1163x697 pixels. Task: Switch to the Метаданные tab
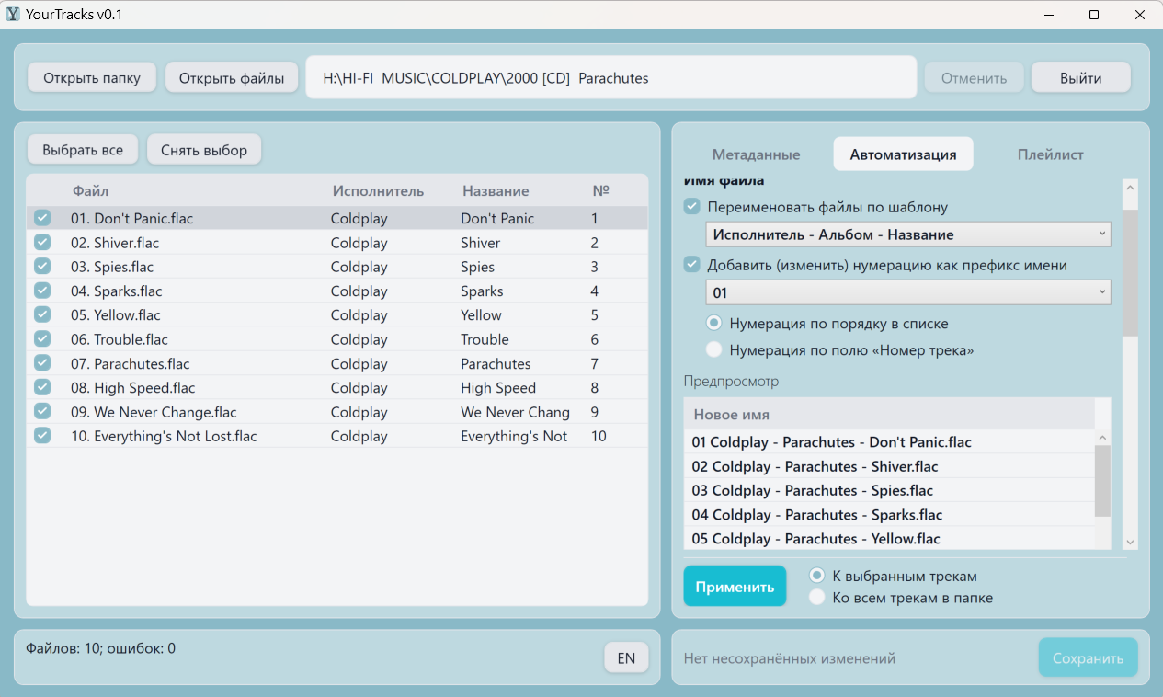pyautogui.click(x=756, y=154)
